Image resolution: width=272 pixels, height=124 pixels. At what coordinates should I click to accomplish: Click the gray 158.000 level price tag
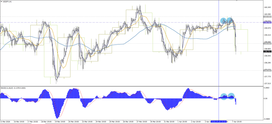[267, 71]
